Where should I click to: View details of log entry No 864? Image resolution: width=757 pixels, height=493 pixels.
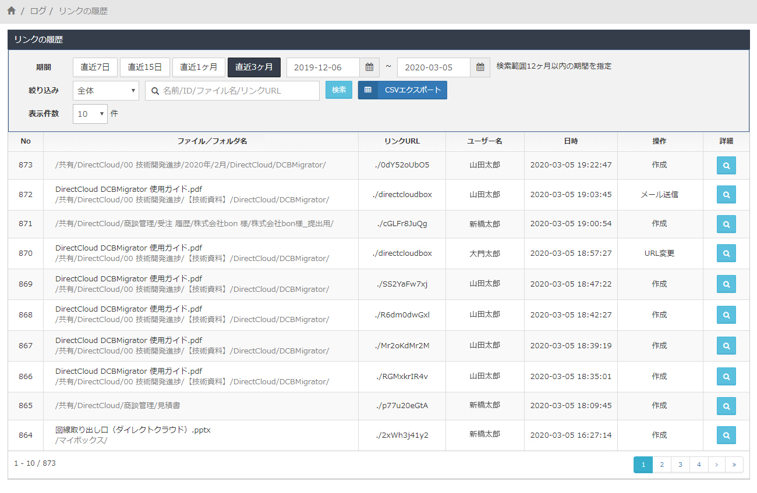click(726, 435)
